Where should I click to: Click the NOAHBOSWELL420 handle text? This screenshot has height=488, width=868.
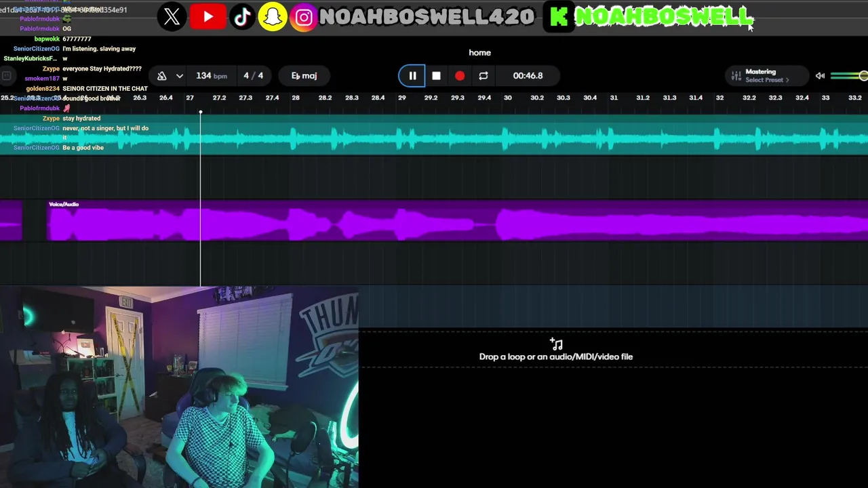pos(426,17)
